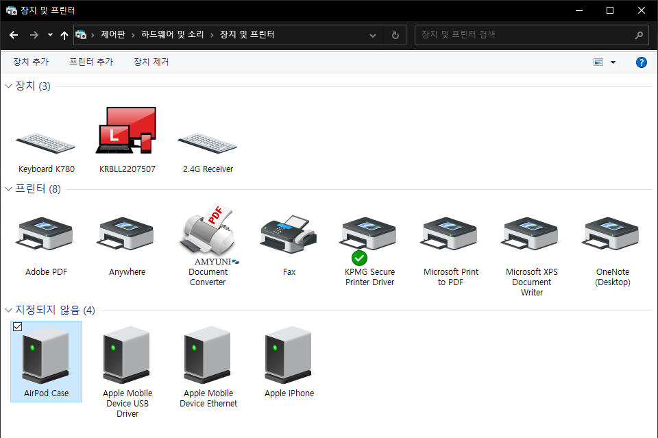Click the window title bar system icon
Image resolution: width=658 pixels, height=438 pixels.
coord(12,10)
